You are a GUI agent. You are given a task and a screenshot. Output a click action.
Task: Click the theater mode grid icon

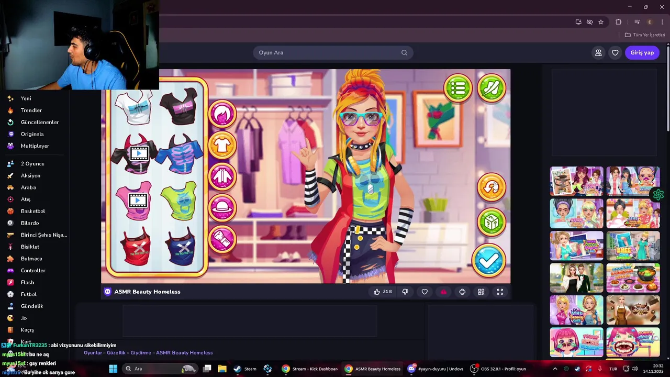pyautogui.click(x=481, y=292)
